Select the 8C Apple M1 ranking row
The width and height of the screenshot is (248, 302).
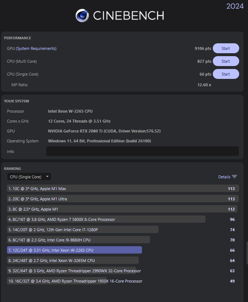point(123,209)
